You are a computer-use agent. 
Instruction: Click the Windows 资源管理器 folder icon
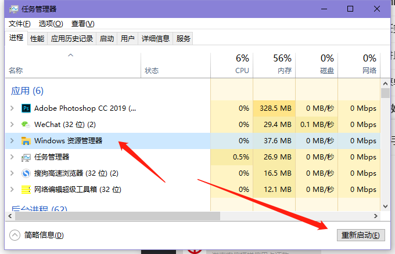pos(26,141)
